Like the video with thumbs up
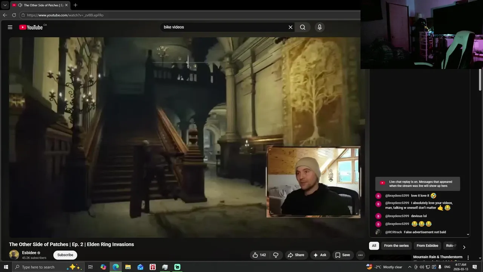The image size is (483, 272). [259, 255]
